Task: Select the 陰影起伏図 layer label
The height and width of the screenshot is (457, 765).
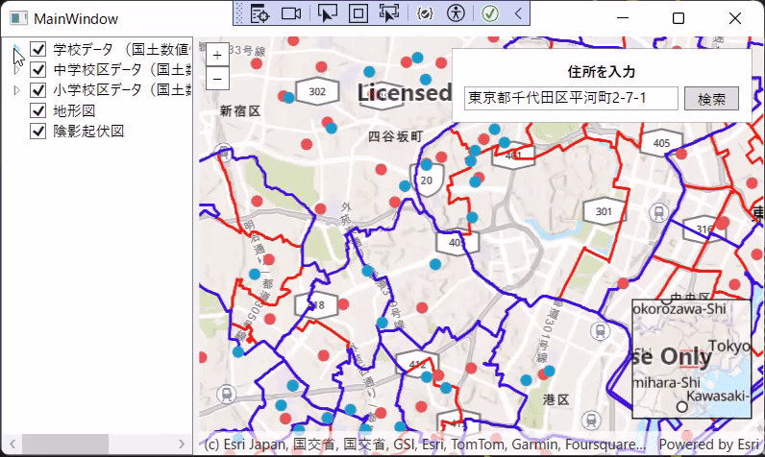Action: 88,132
